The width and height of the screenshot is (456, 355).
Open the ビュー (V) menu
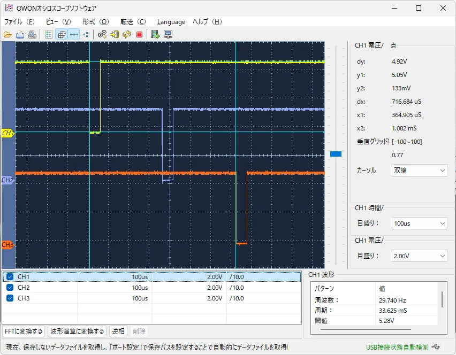click(58, 22)
